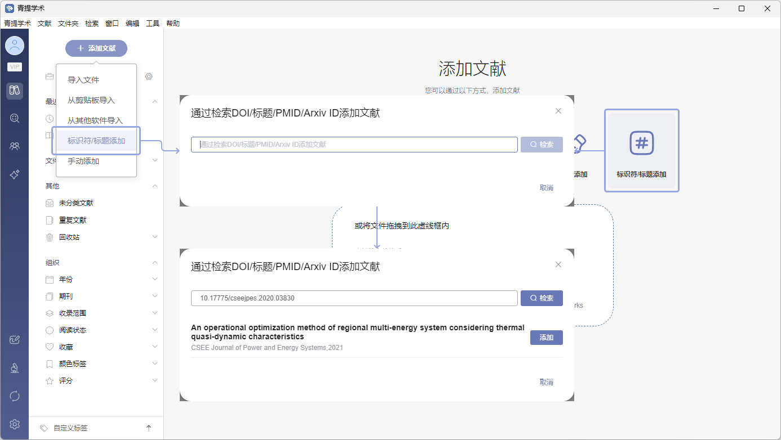Open the 编辑 menu

point(132,23)
